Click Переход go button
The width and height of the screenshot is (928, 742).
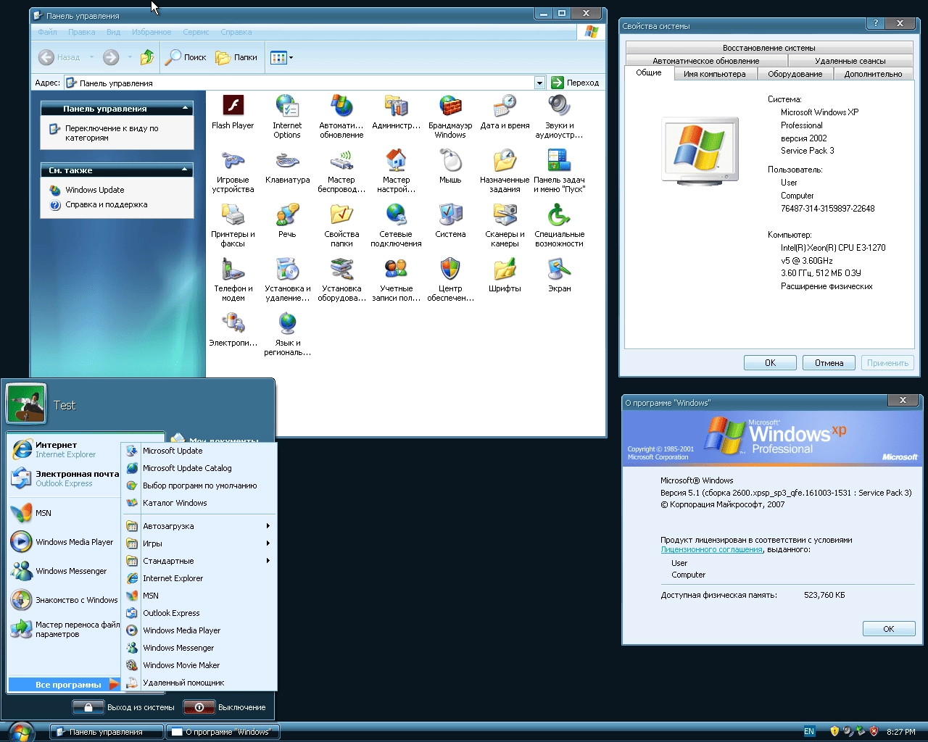576,83
